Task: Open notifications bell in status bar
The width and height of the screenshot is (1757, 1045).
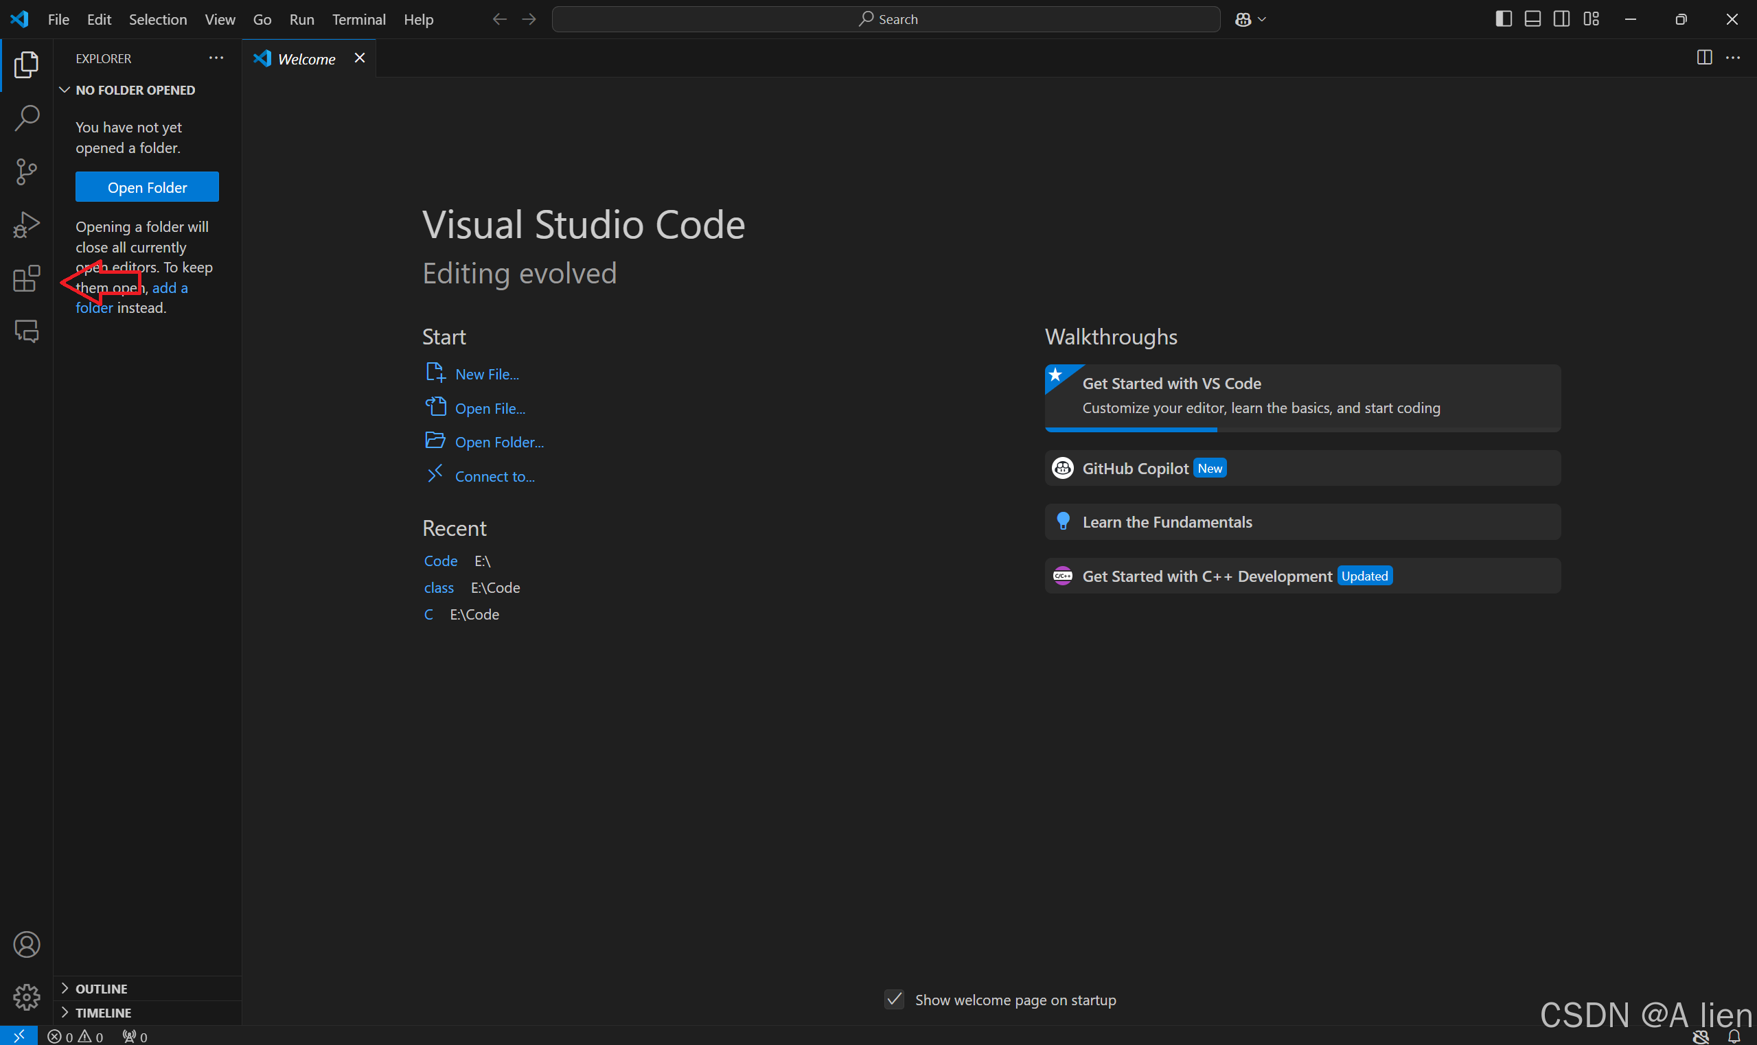Action: (1734, 1036)
